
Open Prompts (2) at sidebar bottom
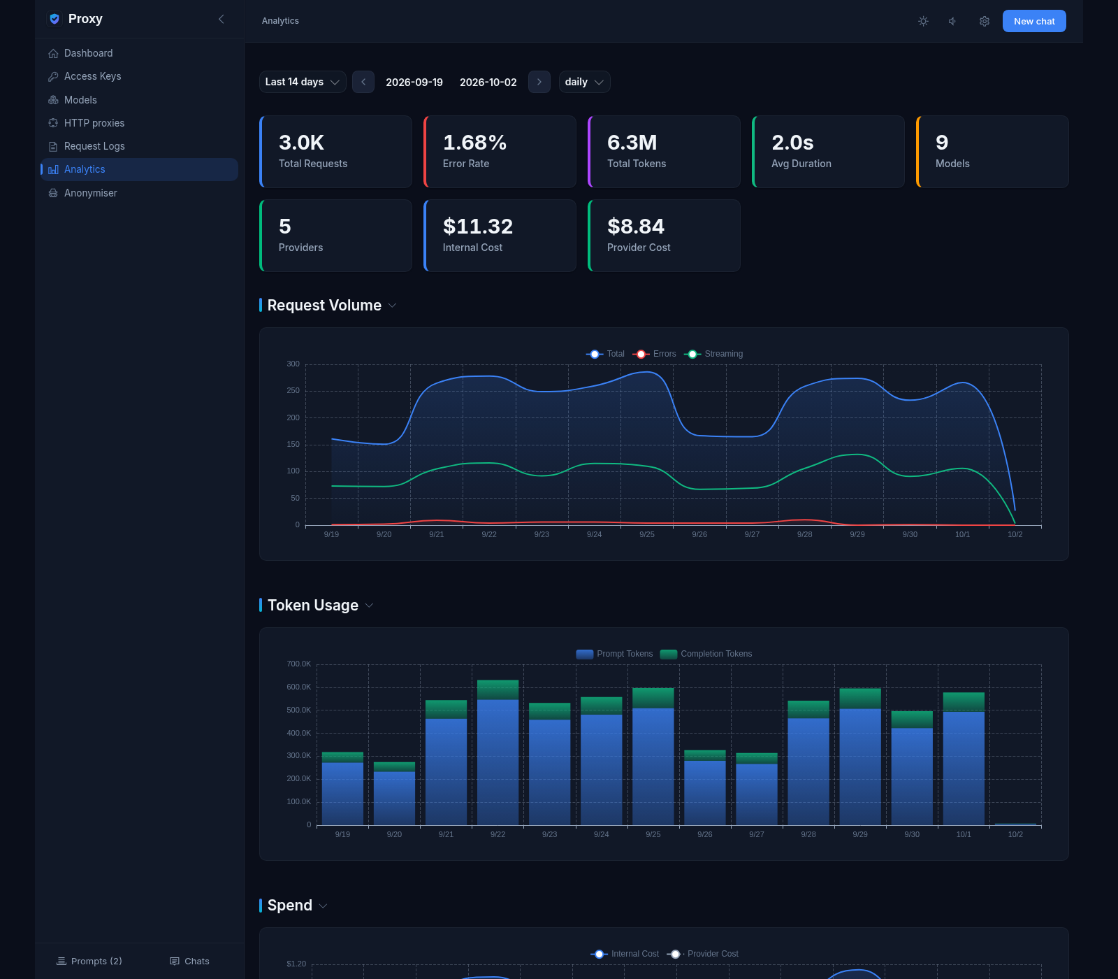89,962
